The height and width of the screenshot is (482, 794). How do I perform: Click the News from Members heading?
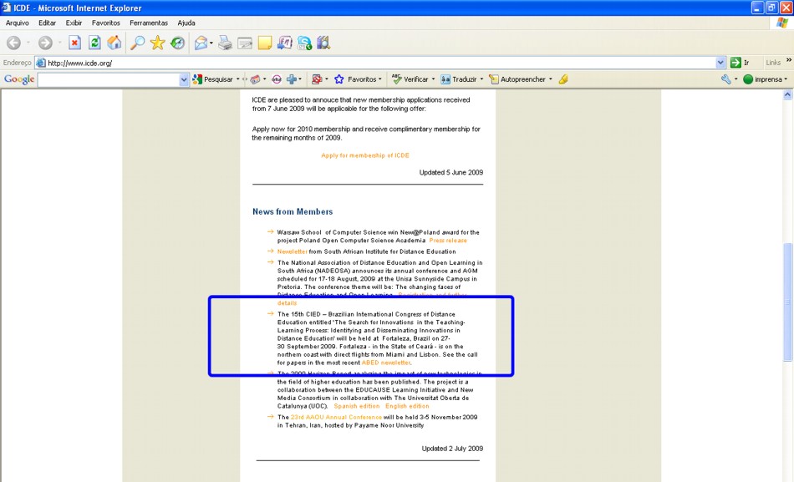[x=293, y=211]
